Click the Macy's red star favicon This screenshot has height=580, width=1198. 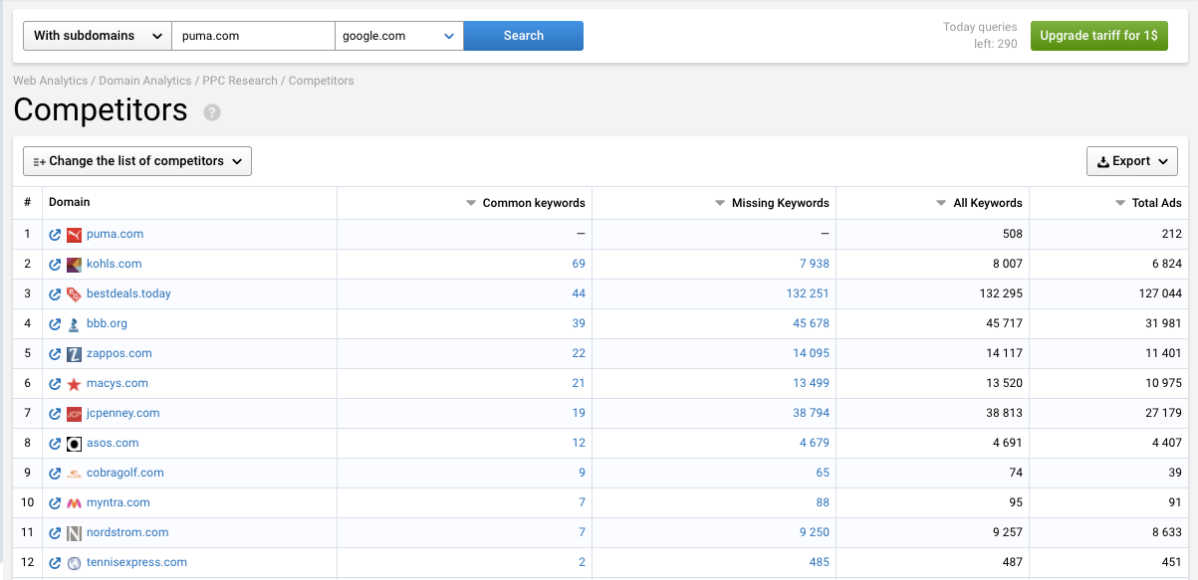tap(74, 384)
